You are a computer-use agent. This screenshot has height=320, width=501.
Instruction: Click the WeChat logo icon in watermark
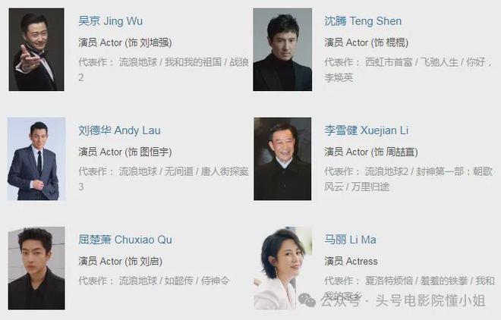tap(307, 300)
